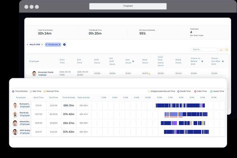Sort by Fake Activity column header
This screenshot has width=237, height=158.
pos(84,97)
